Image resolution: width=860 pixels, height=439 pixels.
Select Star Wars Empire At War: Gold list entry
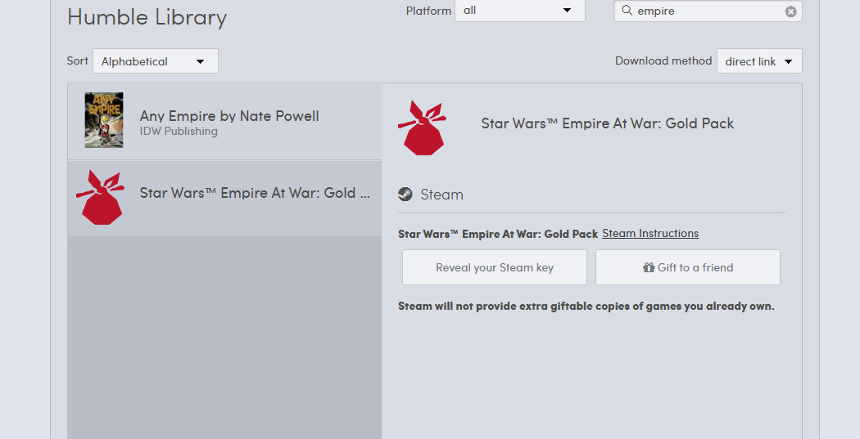coord(224,198)
